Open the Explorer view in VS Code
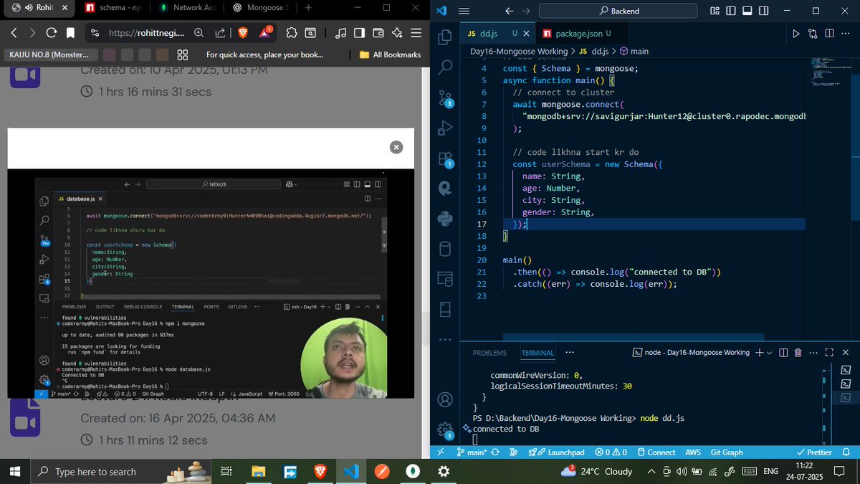Screen dimensions: 860x484 [445, 37]
